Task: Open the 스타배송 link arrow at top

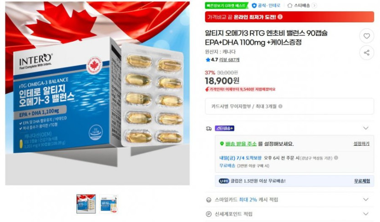Action: pos(314,5)
